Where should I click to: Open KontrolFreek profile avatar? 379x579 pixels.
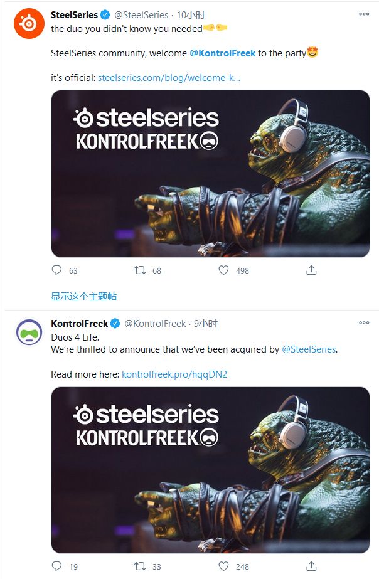pyautogui.click(x=29, y=333)
